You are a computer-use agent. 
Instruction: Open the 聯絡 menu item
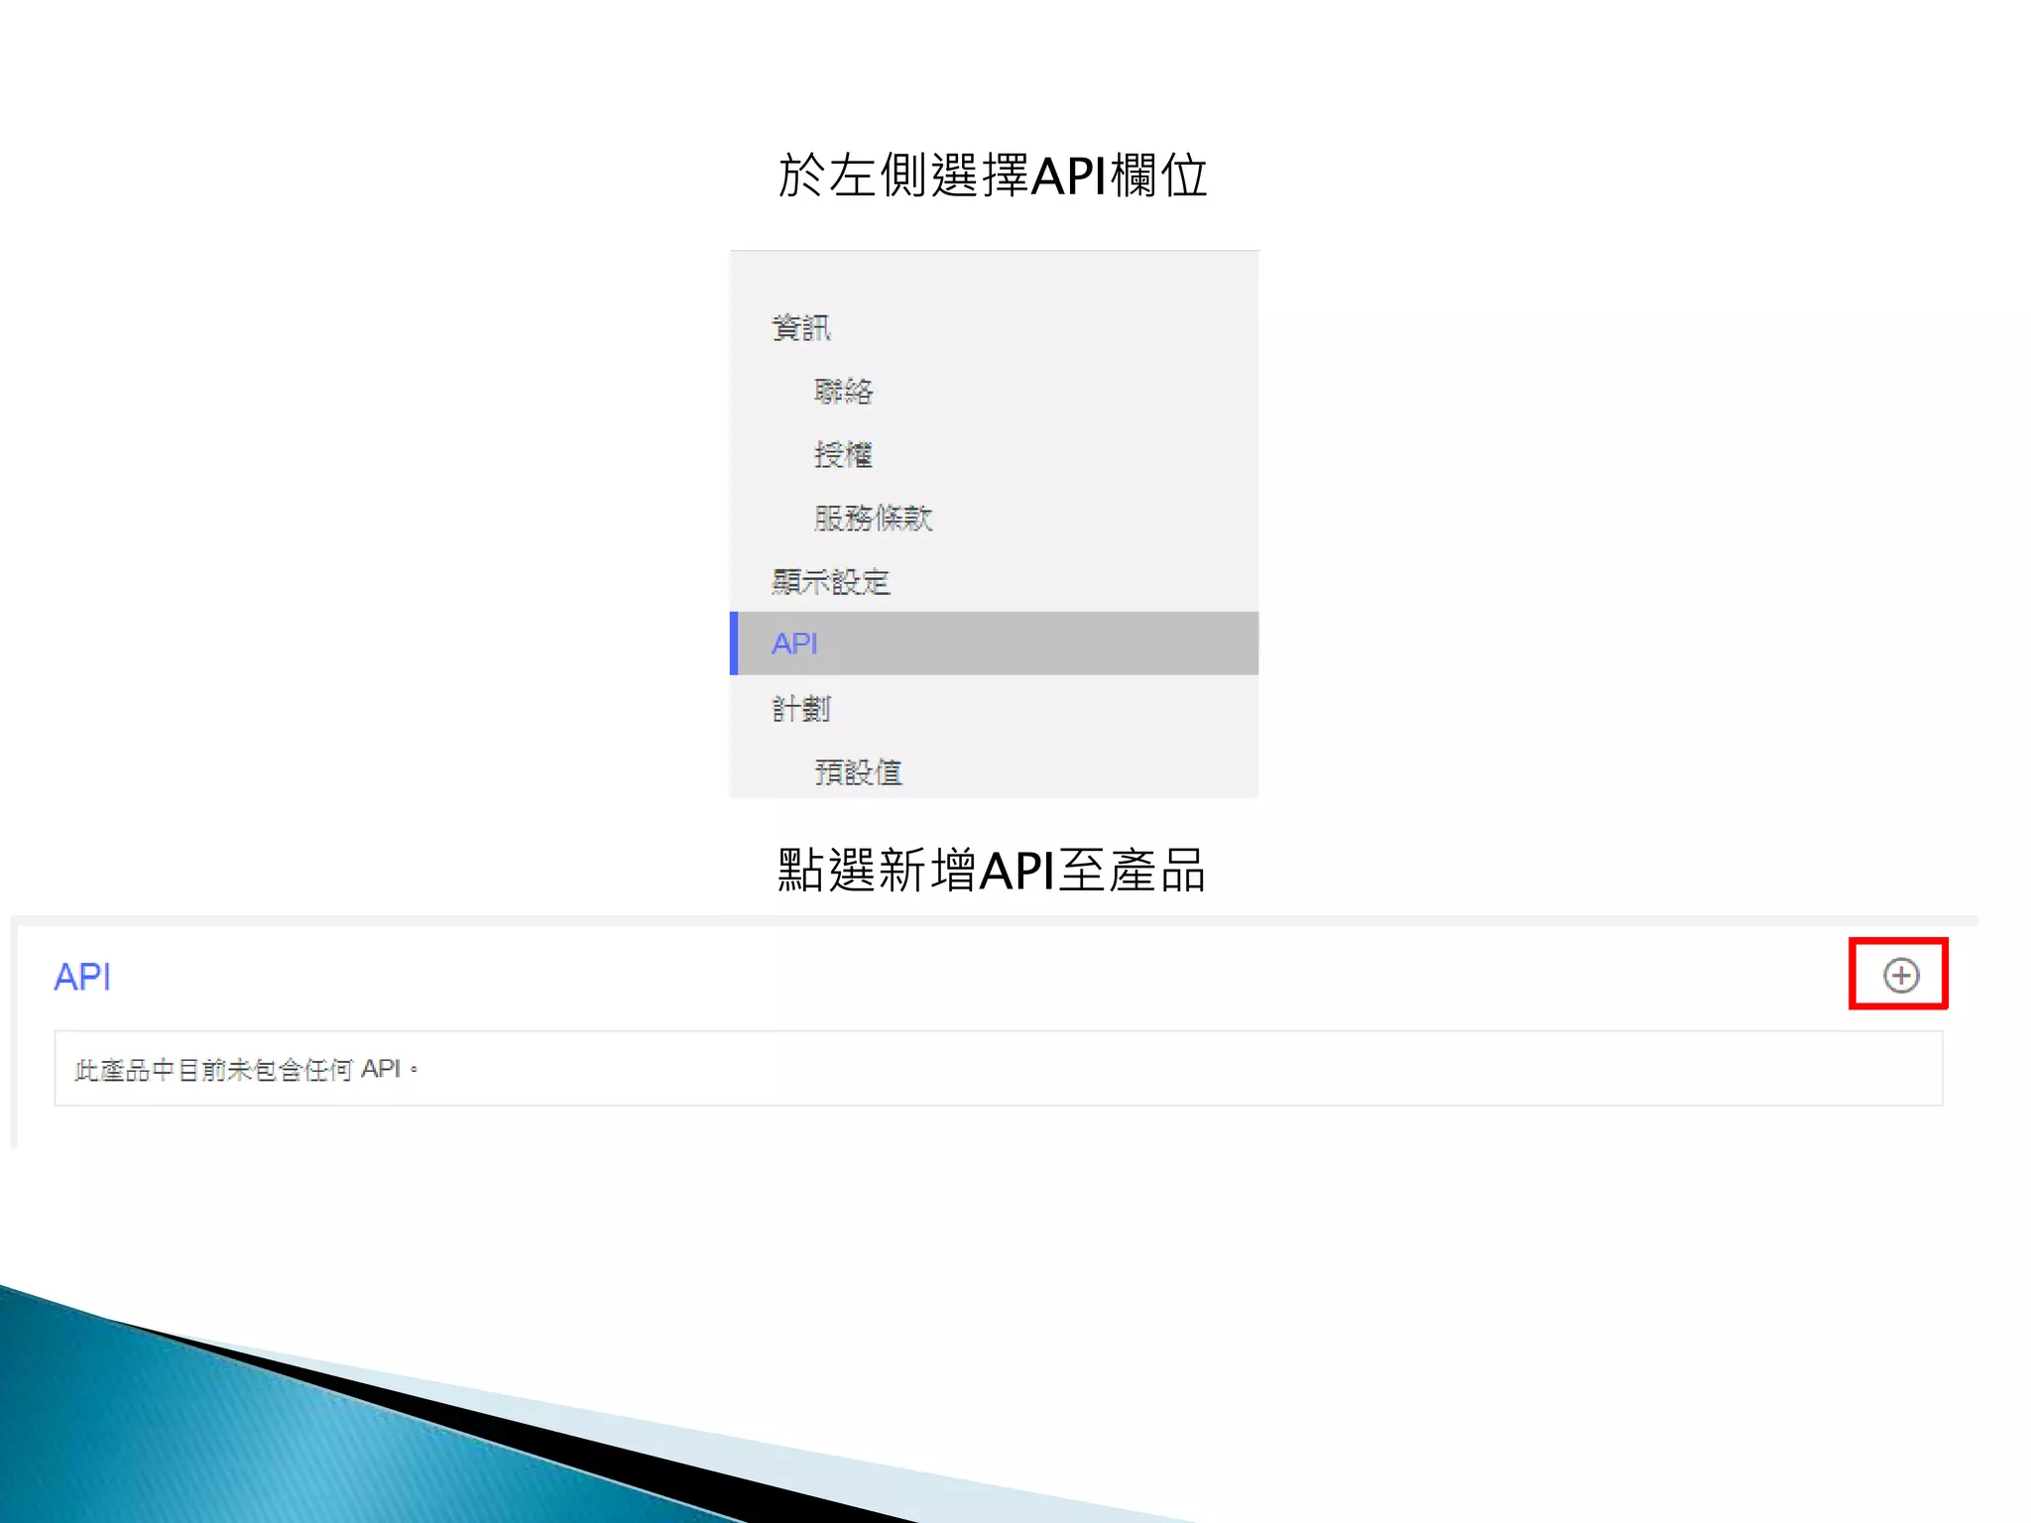coord(843,392)
